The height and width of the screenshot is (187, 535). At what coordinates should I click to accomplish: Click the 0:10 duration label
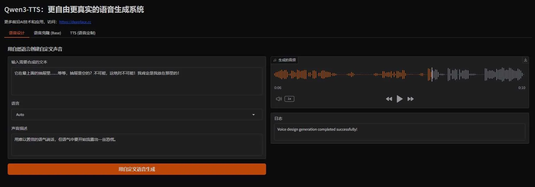[x=522, y=88]
